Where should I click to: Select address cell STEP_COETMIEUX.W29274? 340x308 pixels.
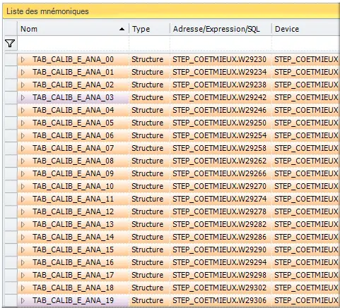221,199
